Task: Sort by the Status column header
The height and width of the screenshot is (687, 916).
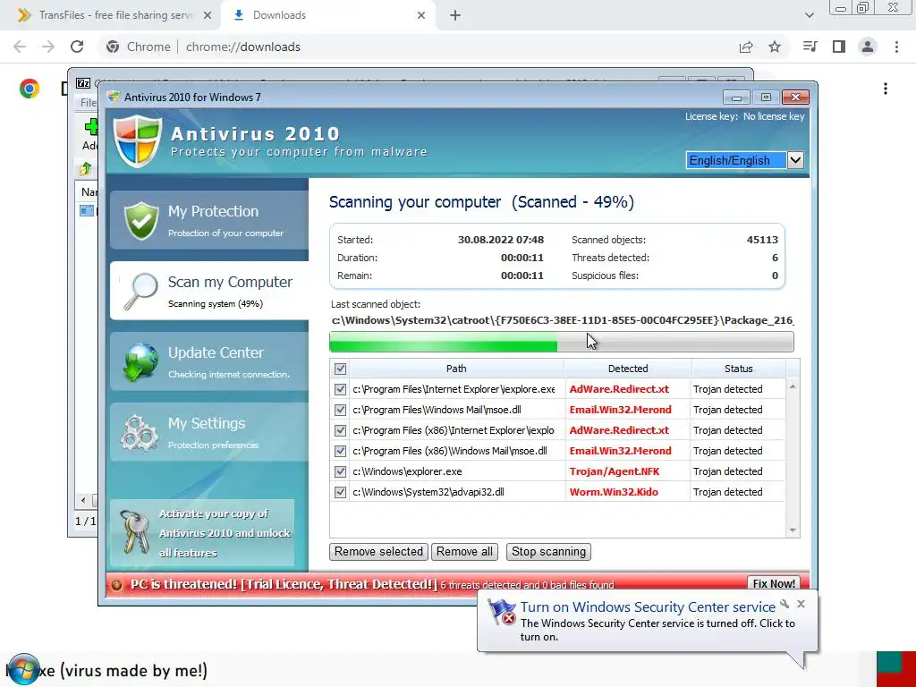Action: pyautogui.click(x=738, y=369)
